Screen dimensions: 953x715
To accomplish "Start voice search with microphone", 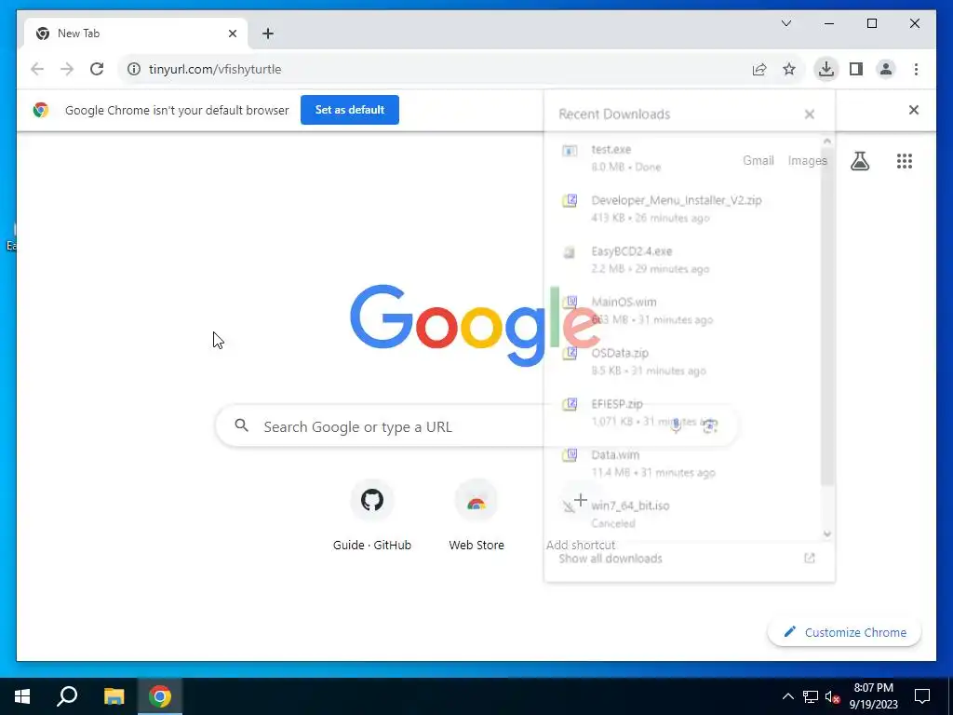I will pyautogui.click(x=676, y=426).
